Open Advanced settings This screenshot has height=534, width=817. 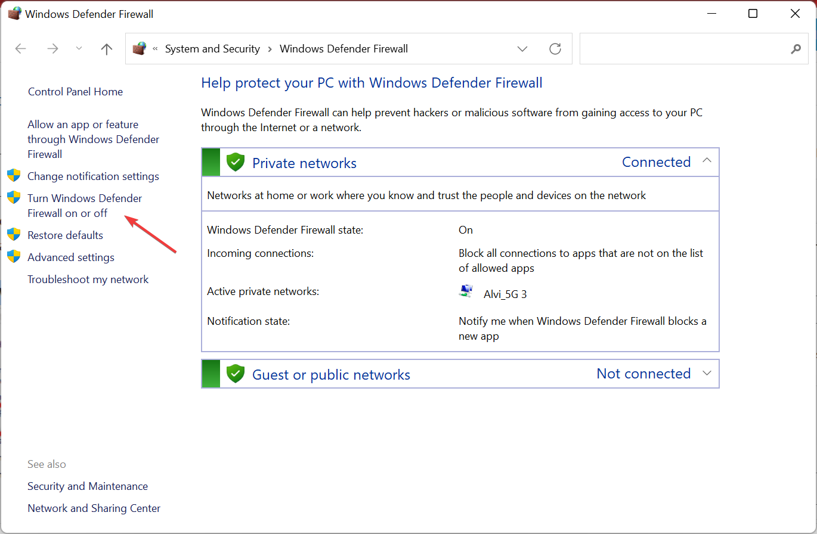coord(71,257)
